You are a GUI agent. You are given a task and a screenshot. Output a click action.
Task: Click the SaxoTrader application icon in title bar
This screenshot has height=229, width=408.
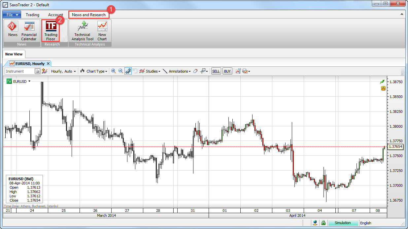point(6,5)
